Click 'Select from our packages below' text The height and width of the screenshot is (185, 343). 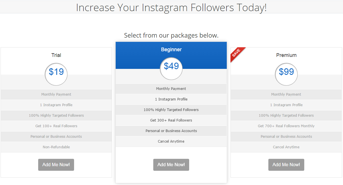(x=171, y=36)
